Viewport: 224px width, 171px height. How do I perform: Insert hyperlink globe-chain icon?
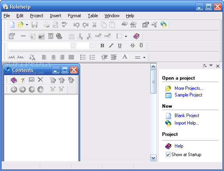click(x=59, y=36)
